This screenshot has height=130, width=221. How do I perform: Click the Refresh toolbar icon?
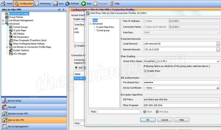pos(68,3)
